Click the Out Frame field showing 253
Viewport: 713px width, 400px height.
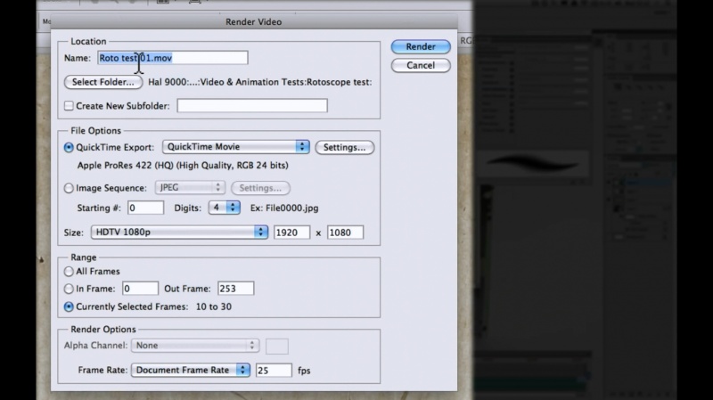(x=235, y=288)
